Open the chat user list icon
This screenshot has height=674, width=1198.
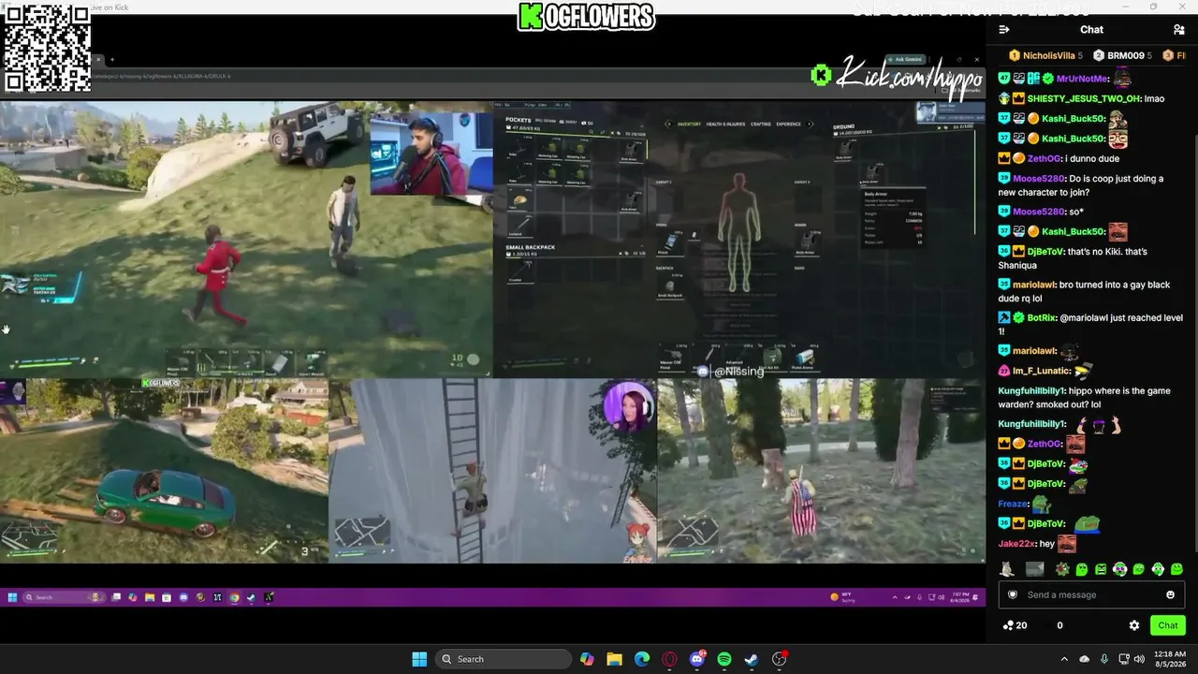point(1179,30)
